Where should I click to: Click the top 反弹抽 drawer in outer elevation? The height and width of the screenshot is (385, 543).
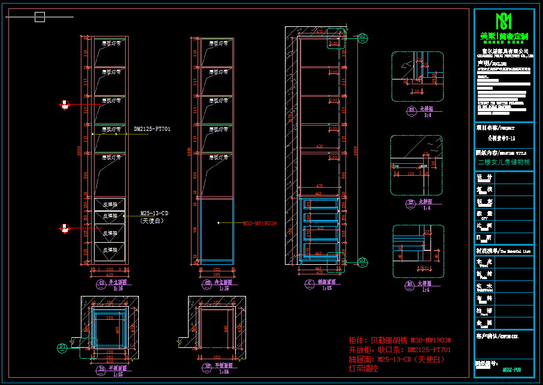coord(110,204)
